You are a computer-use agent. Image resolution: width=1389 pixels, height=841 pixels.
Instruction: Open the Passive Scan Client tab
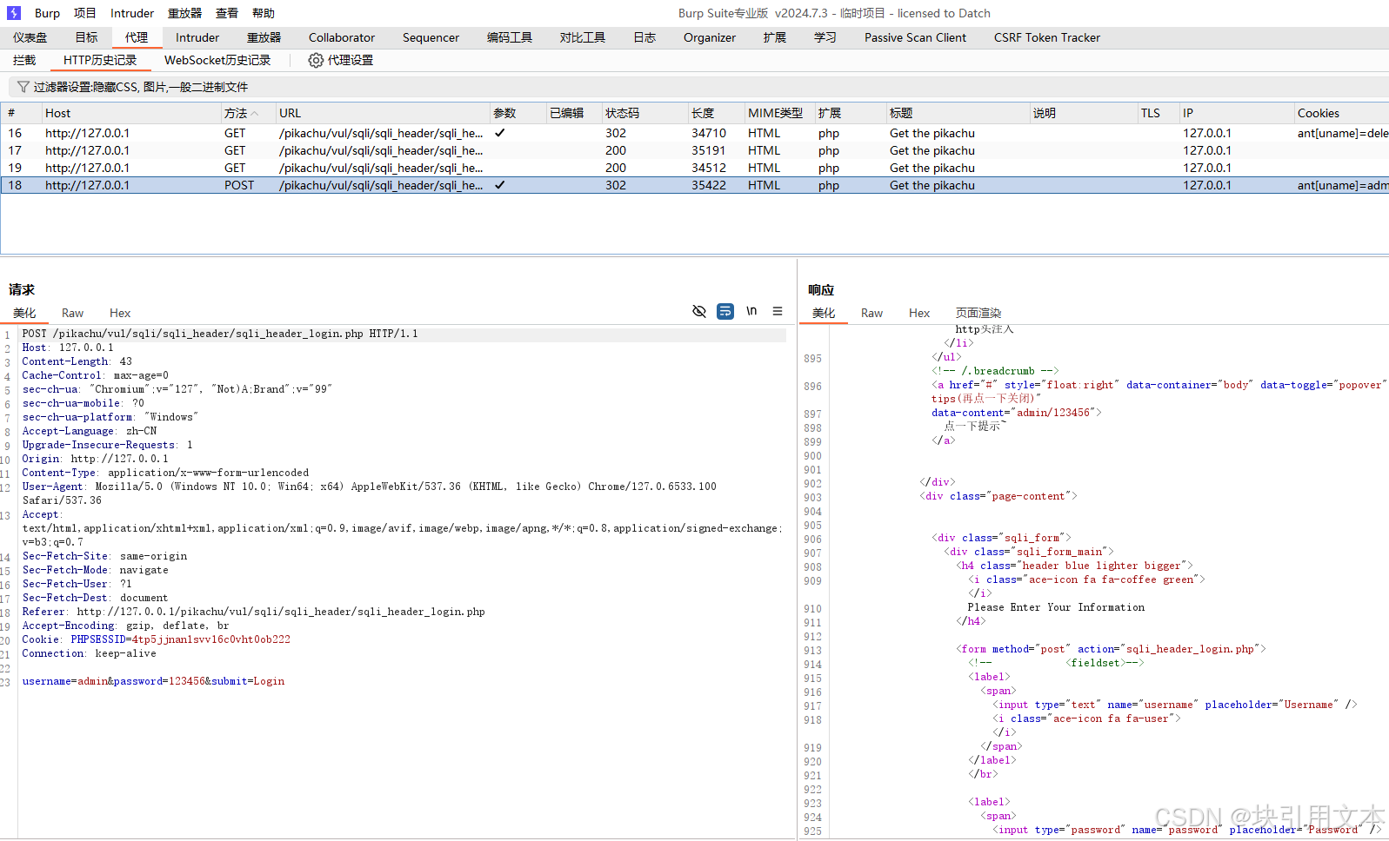pyautogui.click(x=915, y=37)
